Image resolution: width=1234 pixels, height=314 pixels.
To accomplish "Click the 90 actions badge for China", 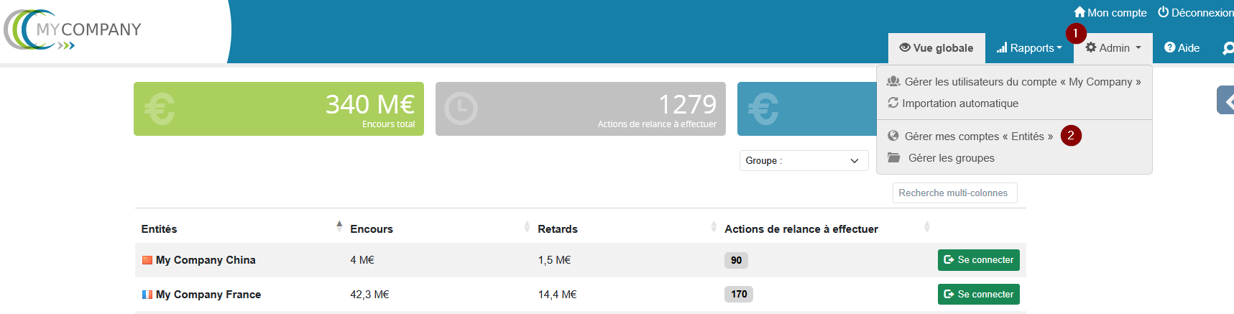I will tap(736, 260).
